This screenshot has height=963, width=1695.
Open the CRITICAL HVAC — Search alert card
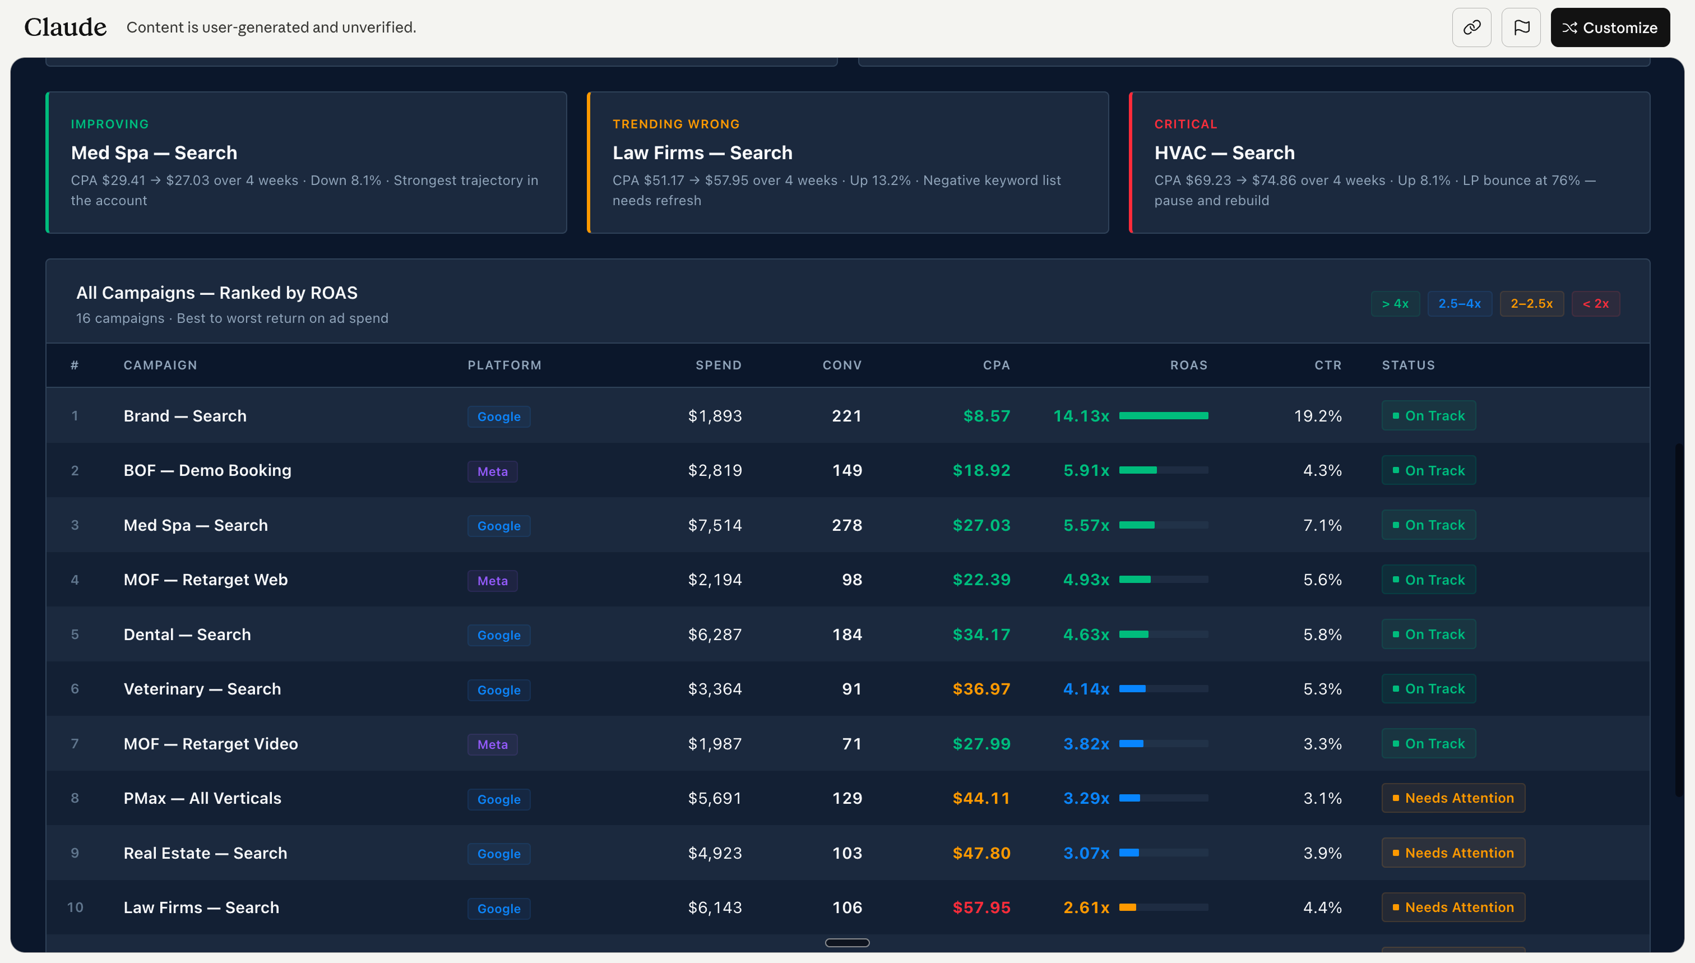pyautogui.click(x=1389, y=162)
